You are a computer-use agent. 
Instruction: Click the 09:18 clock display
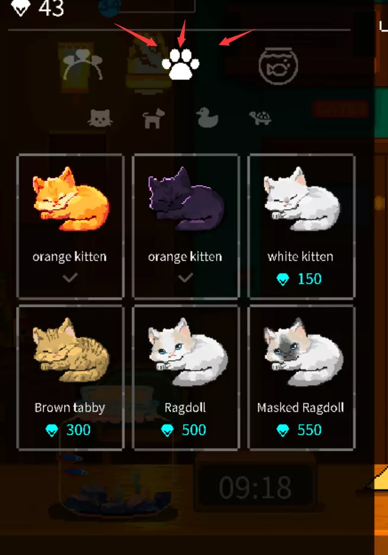click(x=255, y=487)
